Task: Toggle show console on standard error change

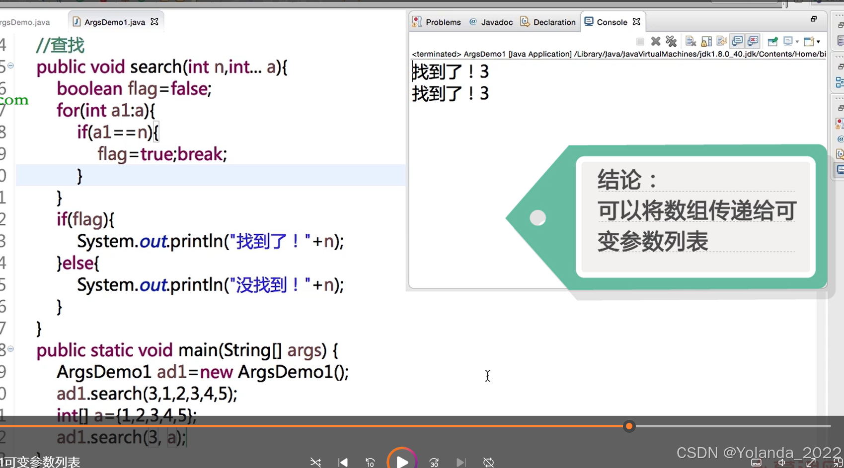Action: tap(753, 41)
